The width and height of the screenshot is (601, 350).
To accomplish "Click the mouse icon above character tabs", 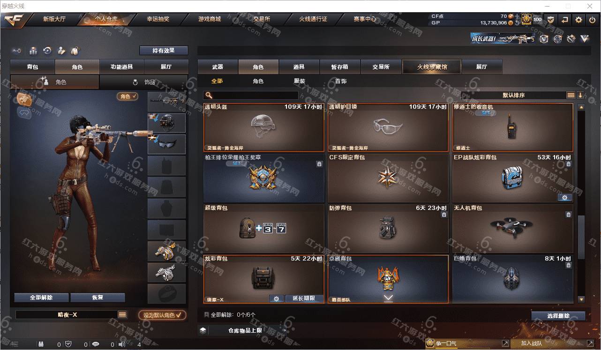I will tap(75, 51).
